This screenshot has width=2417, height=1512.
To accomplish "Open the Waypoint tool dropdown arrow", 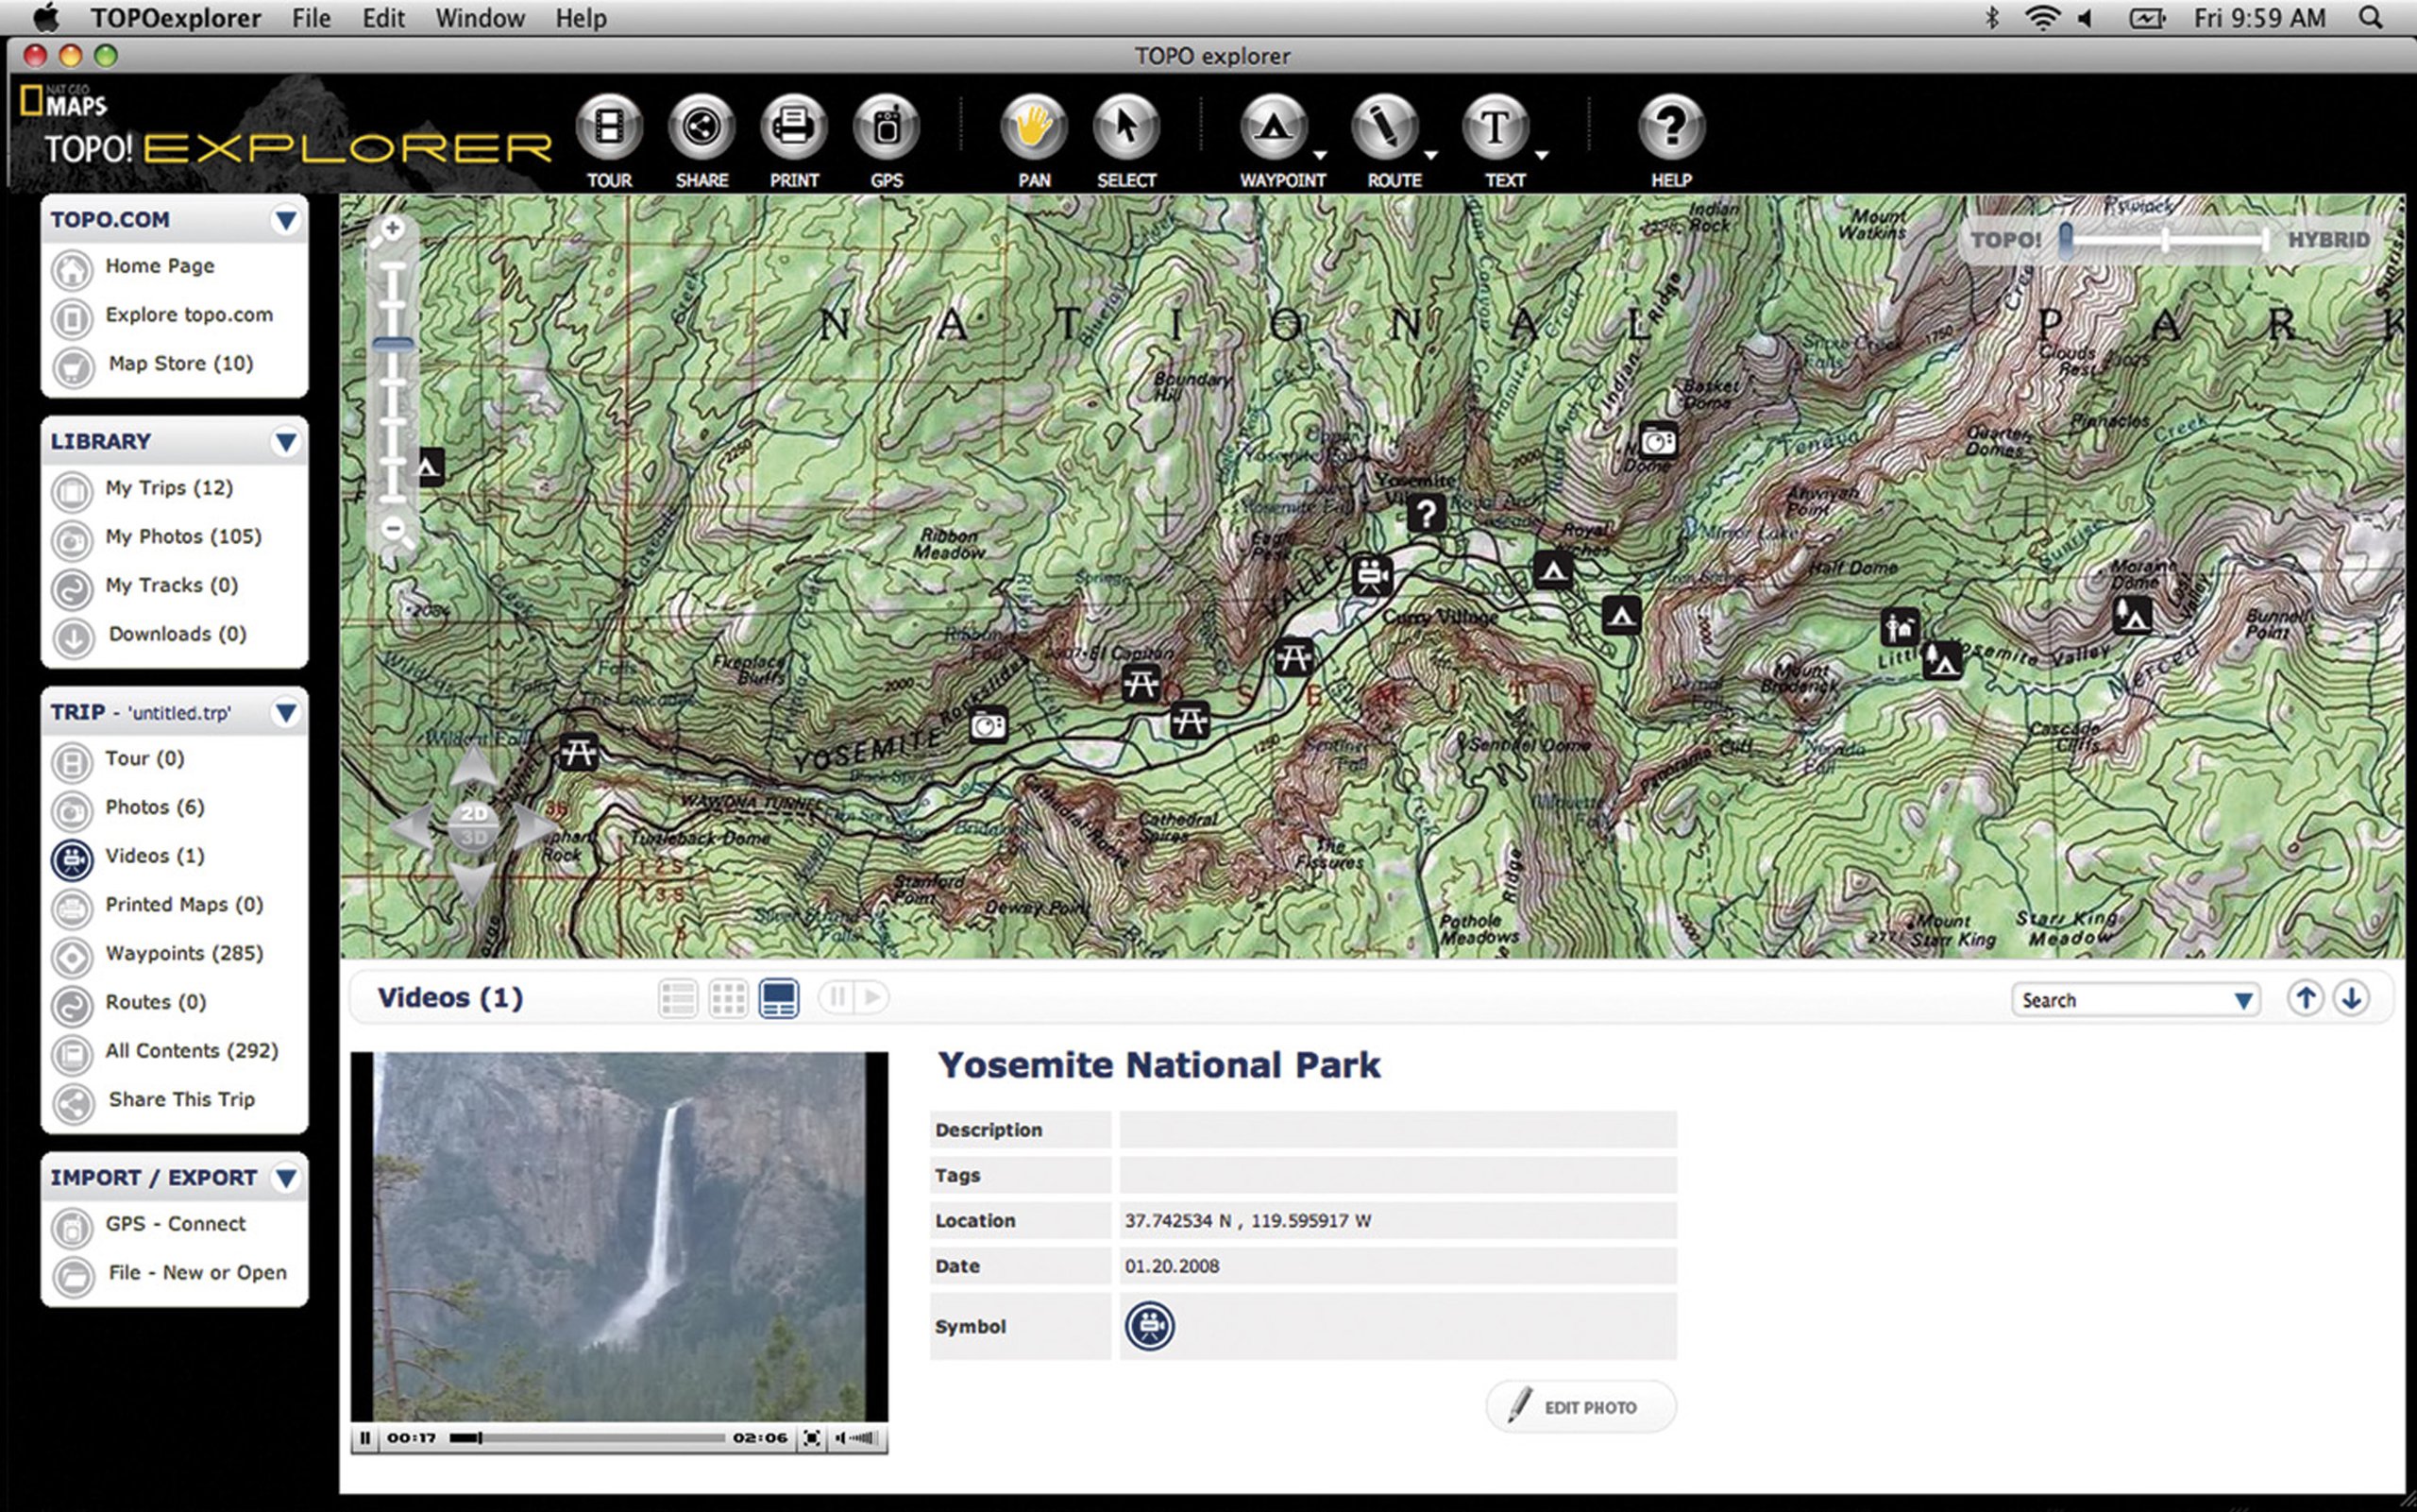I will point(1321,156).
